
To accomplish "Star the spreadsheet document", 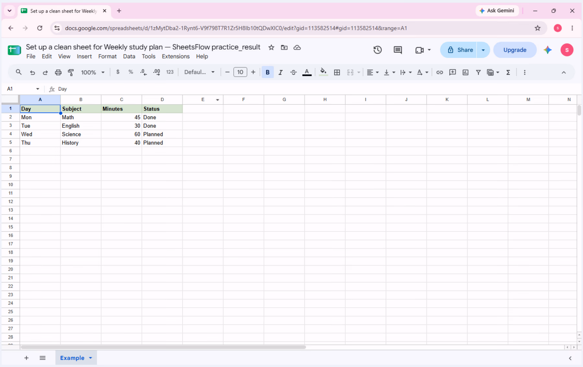I will [x=271, y=47].
